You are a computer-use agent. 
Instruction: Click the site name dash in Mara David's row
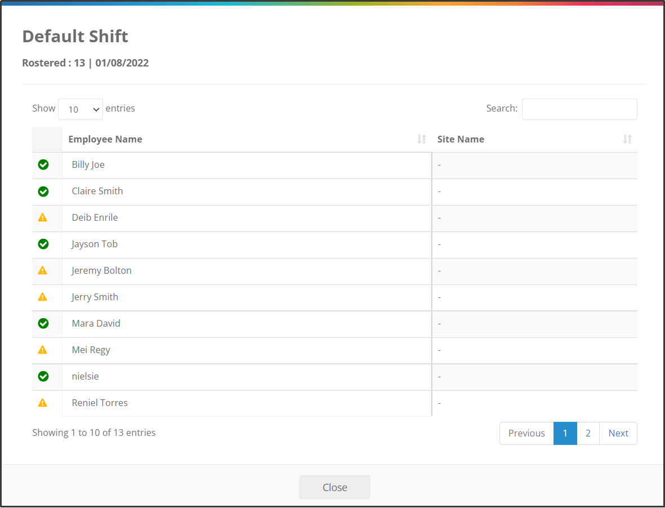click(x=439, y=324)
